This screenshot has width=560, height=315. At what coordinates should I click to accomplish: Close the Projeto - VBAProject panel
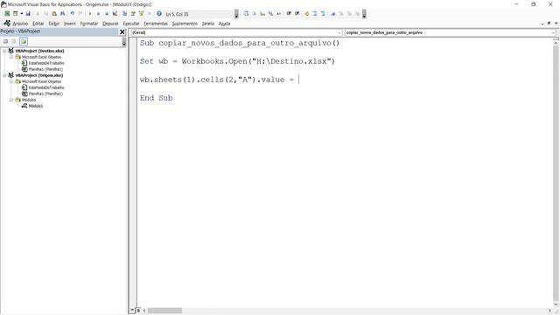(x=122, y=32)
